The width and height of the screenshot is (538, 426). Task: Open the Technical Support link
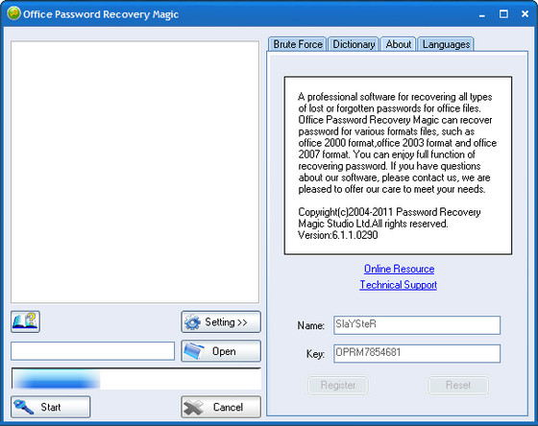[x=399, y=285]
